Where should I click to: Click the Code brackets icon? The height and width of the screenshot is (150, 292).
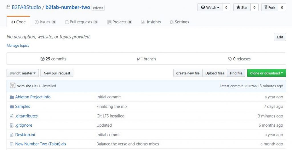[13, 22]
